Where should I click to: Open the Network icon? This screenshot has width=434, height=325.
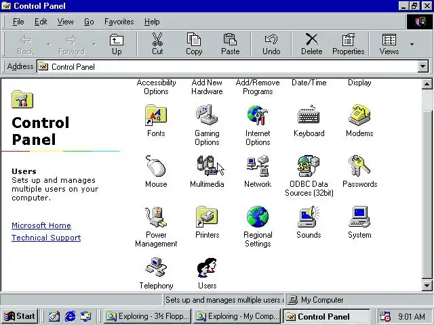click(x=258, y=166)
